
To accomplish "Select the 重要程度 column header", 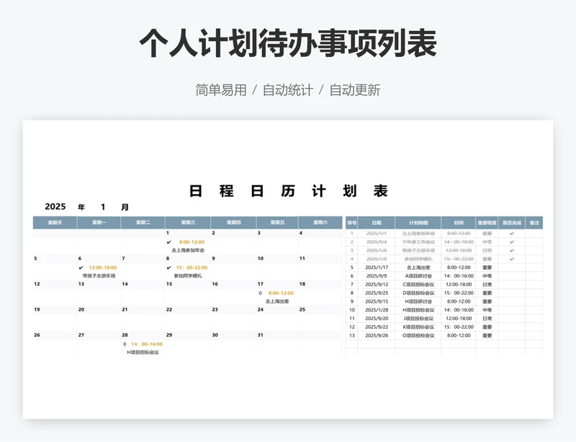I will pyautogui.click(x=487, y=223).
